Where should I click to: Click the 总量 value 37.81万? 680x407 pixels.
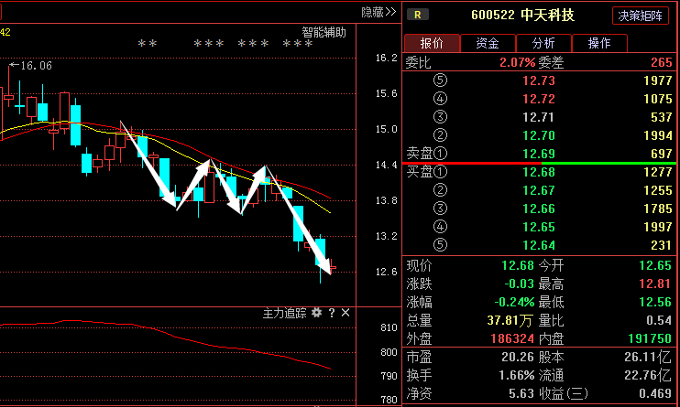pos(510,320)
